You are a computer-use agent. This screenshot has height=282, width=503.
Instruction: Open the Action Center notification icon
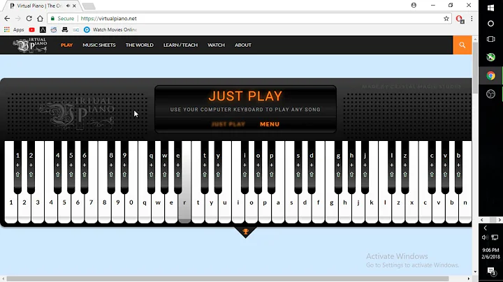click(491, 271)
